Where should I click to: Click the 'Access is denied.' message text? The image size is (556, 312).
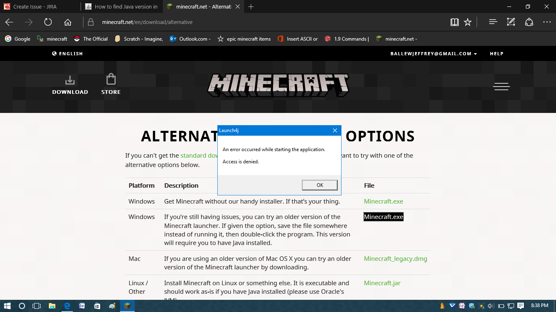[x=241, y=162]
